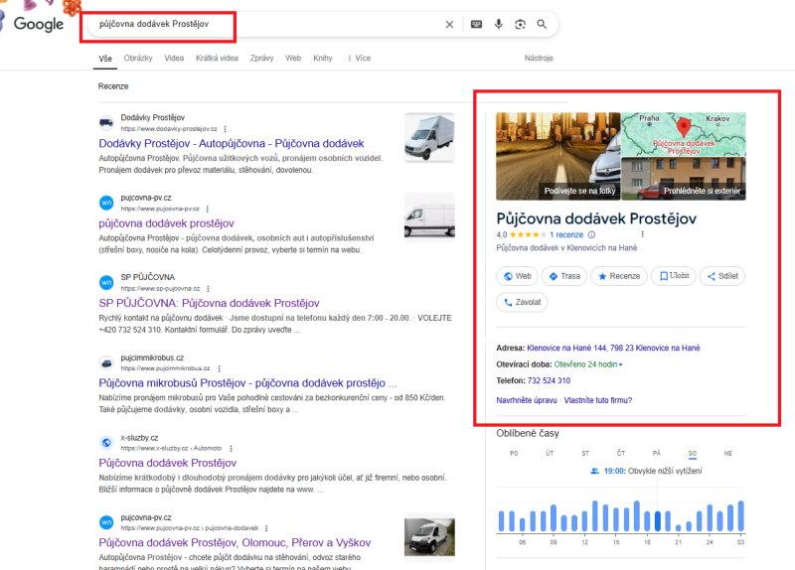Viewport: 795px width, 570px height.
Task: Share the business via Sdílet button
Action: (x=722, y=276)
